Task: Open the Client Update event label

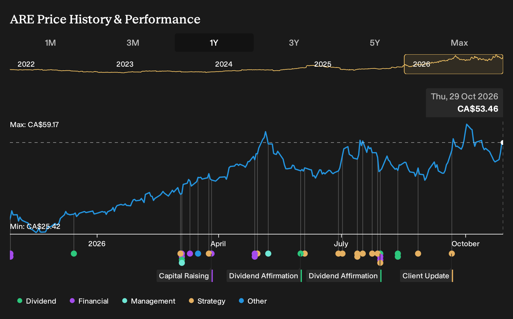Action: tap(427, 276)
